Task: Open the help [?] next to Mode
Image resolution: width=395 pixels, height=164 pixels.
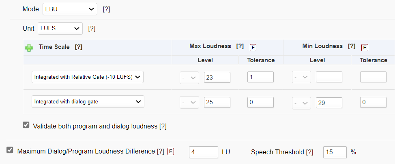Action: pos(106,9)
